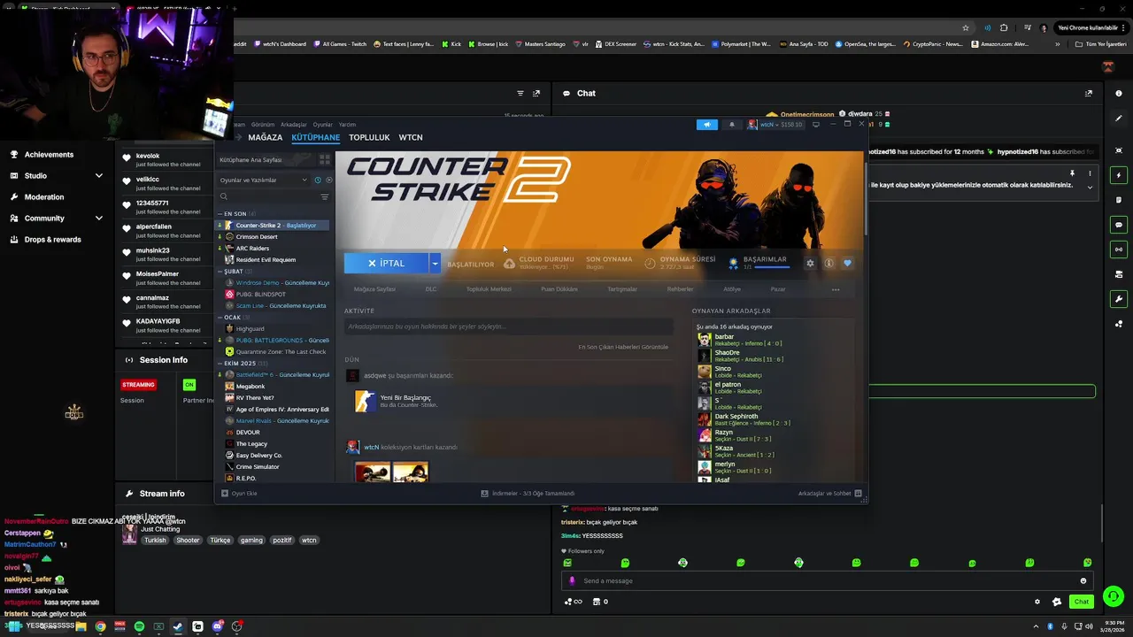Click the pin icon on pinned chat message
The image size is (1133, 637).
[1072, 173]
